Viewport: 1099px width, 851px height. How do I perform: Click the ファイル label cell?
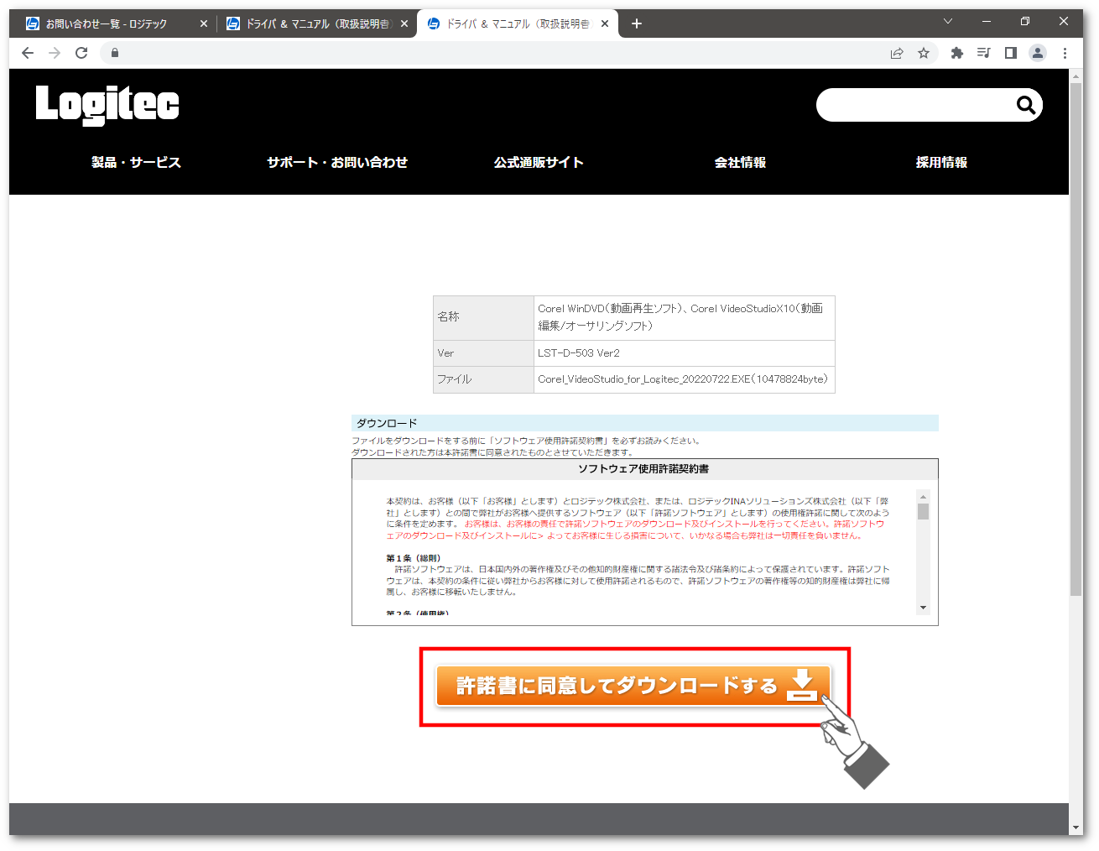[484, 379]
